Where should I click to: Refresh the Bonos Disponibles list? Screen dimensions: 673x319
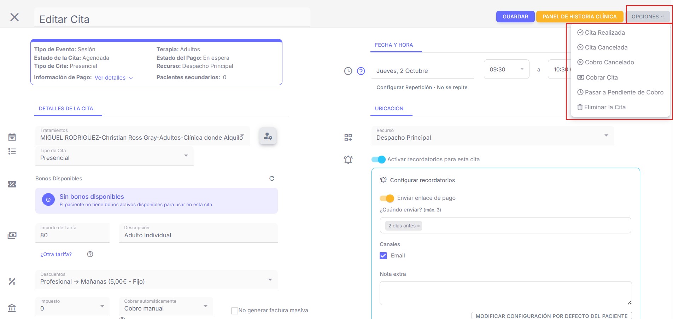271,178
